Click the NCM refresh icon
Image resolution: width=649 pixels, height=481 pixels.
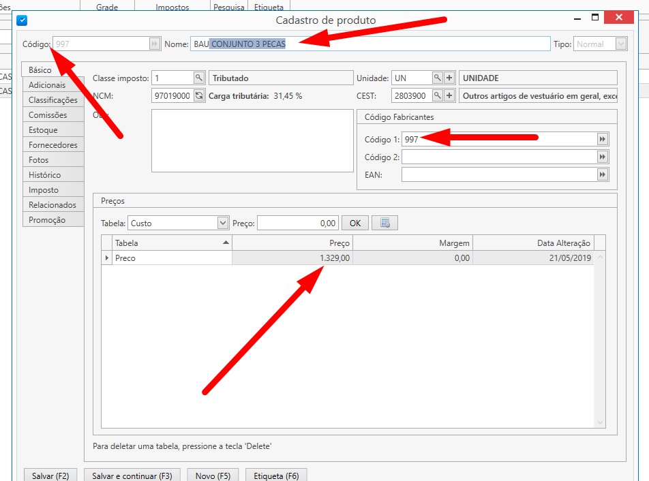pos(199,96)
